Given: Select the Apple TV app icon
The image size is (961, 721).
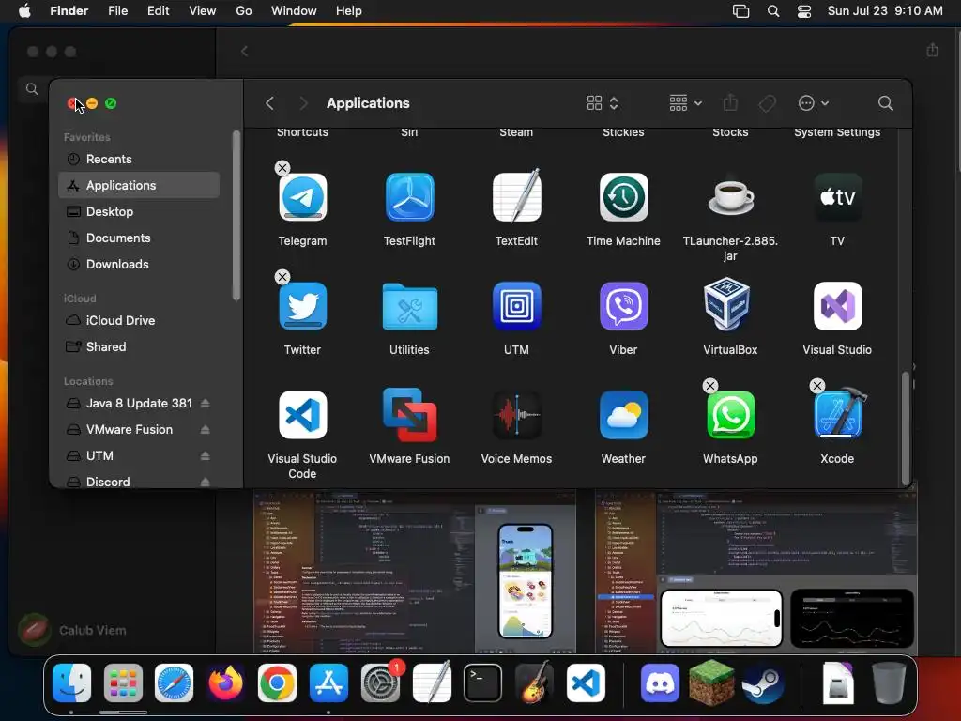Looking at the screenshot, I should (x=837, y=197).
